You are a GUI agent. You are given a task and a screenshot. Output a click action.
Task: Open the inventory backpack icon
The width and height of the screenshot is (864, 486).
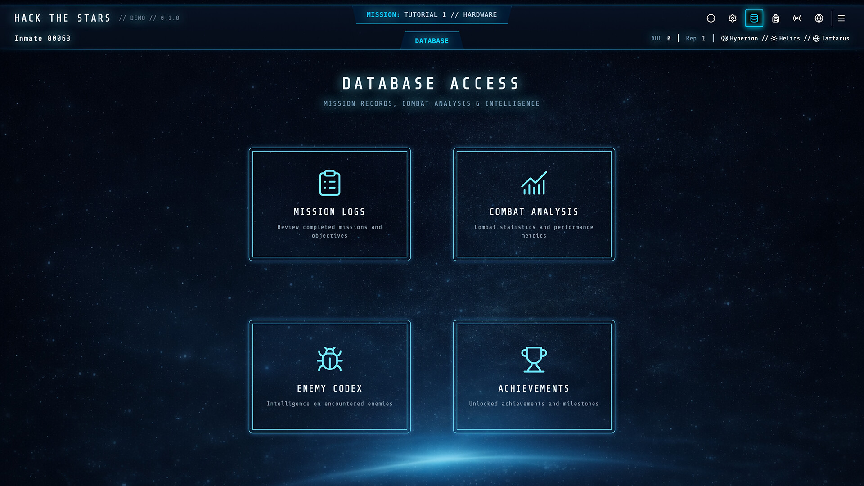pyautogui.click(x=776, y=18)
